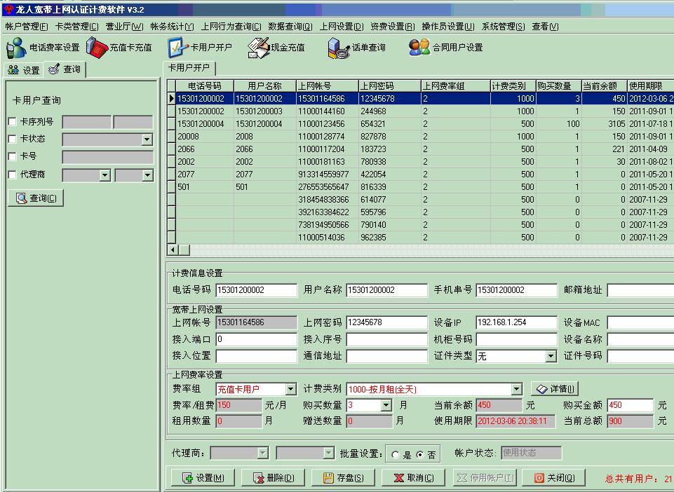Click the 详情(I) button
The width and height of the screenshot is (674, 492).
click(555, 389)
